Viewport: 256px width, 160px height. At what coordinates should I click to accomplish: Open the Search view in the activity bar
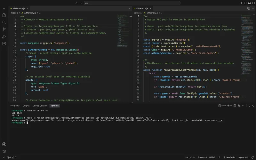pos(4,22)
